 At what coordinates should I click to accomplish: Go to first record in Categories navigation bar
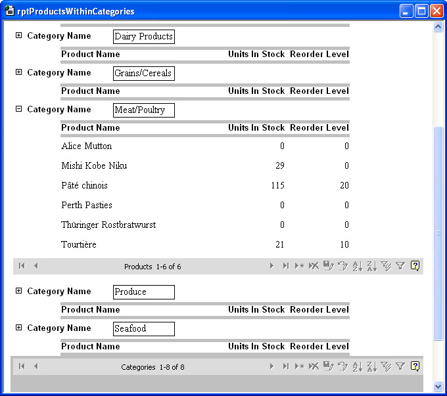(22, 366)
